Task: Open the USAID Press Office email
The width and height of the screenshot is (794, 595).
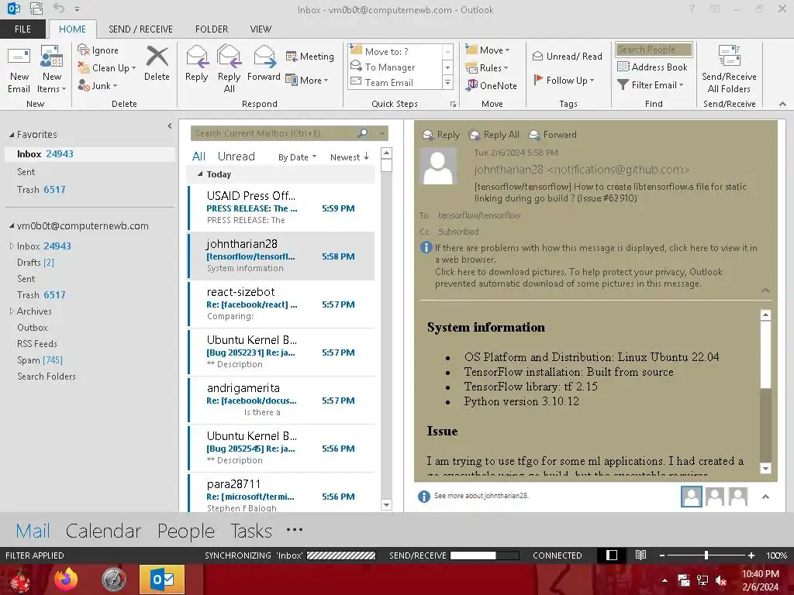Action: click(281, 208)
